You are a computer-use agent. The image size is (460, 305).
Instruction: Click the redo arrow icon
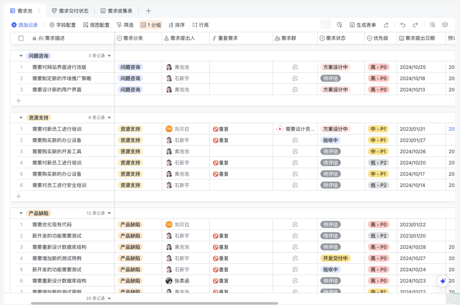415,25
